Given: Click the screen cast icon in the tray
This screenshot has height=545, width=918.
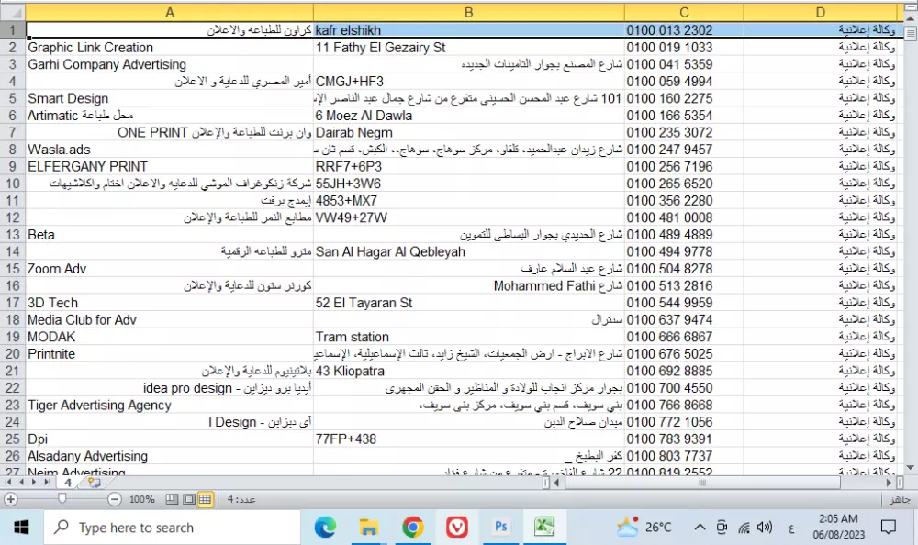Looking at the screenshot, I should (722, 527).
